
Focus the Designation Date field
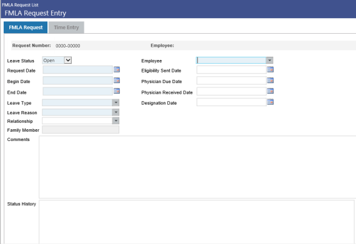pyautogui.click(x=231, y=102)
